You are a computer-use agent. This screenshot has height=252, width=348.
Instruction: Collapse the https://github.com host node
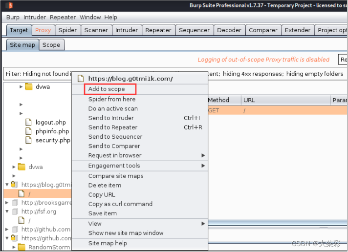[7, 238]
